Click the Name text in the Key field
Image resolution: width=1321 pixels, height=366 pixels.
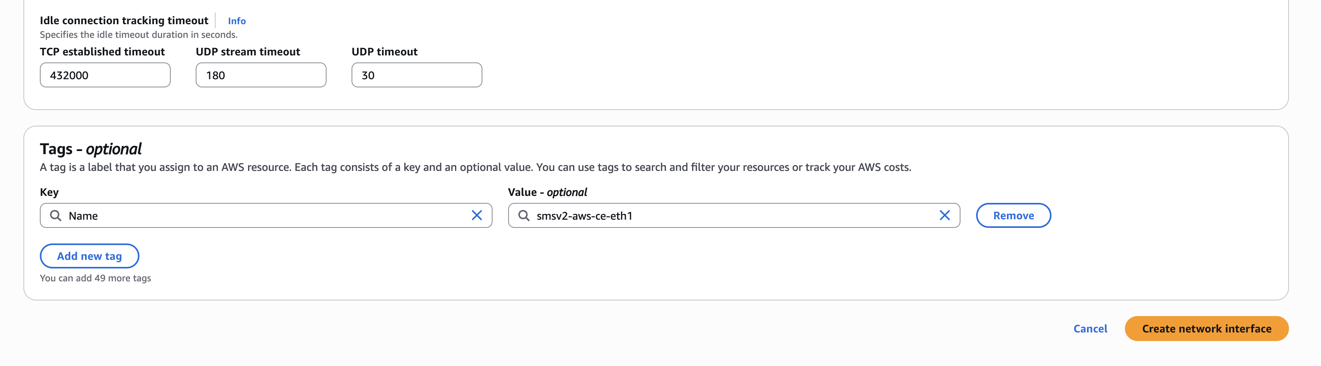(x=84, y=215)
